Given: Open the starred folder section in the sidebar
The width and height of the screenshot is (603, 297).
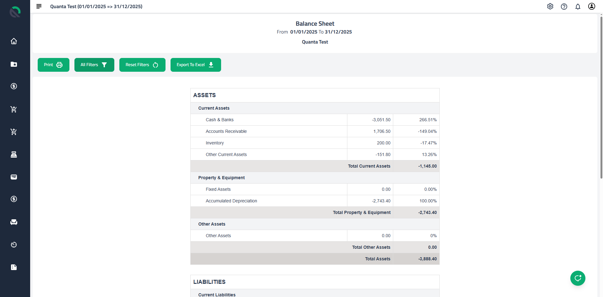Looking at the screenshot, I should tap(14, 65).
